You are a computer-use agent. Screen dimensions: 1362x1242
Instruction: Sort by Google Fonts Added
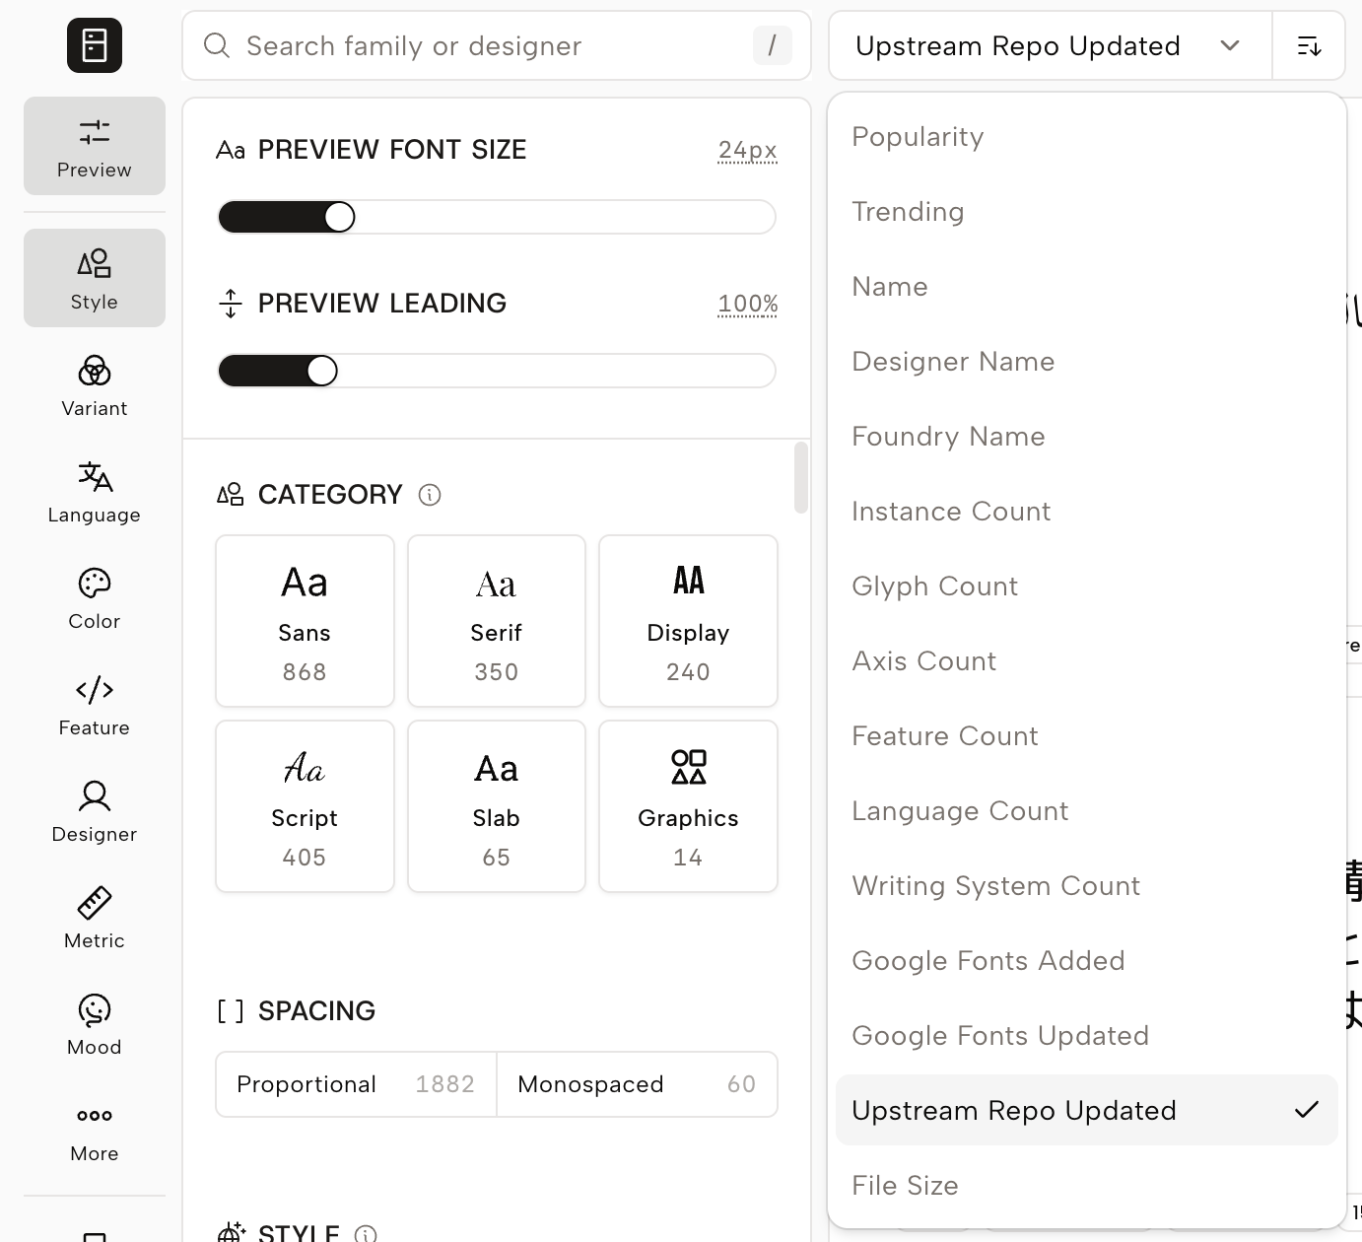pos(1086,961)
